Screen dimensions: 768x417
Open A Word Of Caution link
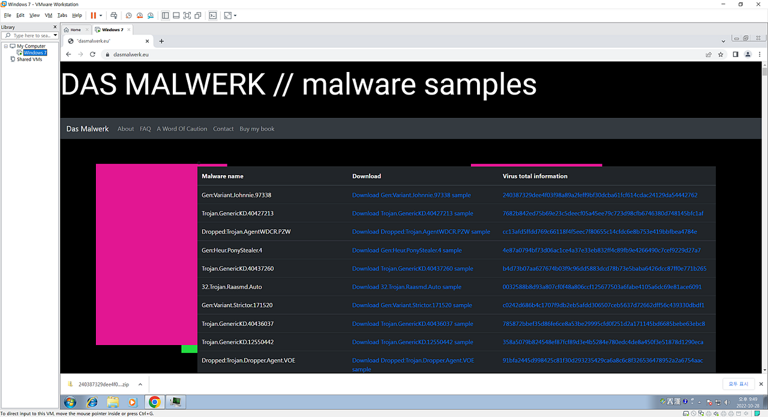coord(182,129)
